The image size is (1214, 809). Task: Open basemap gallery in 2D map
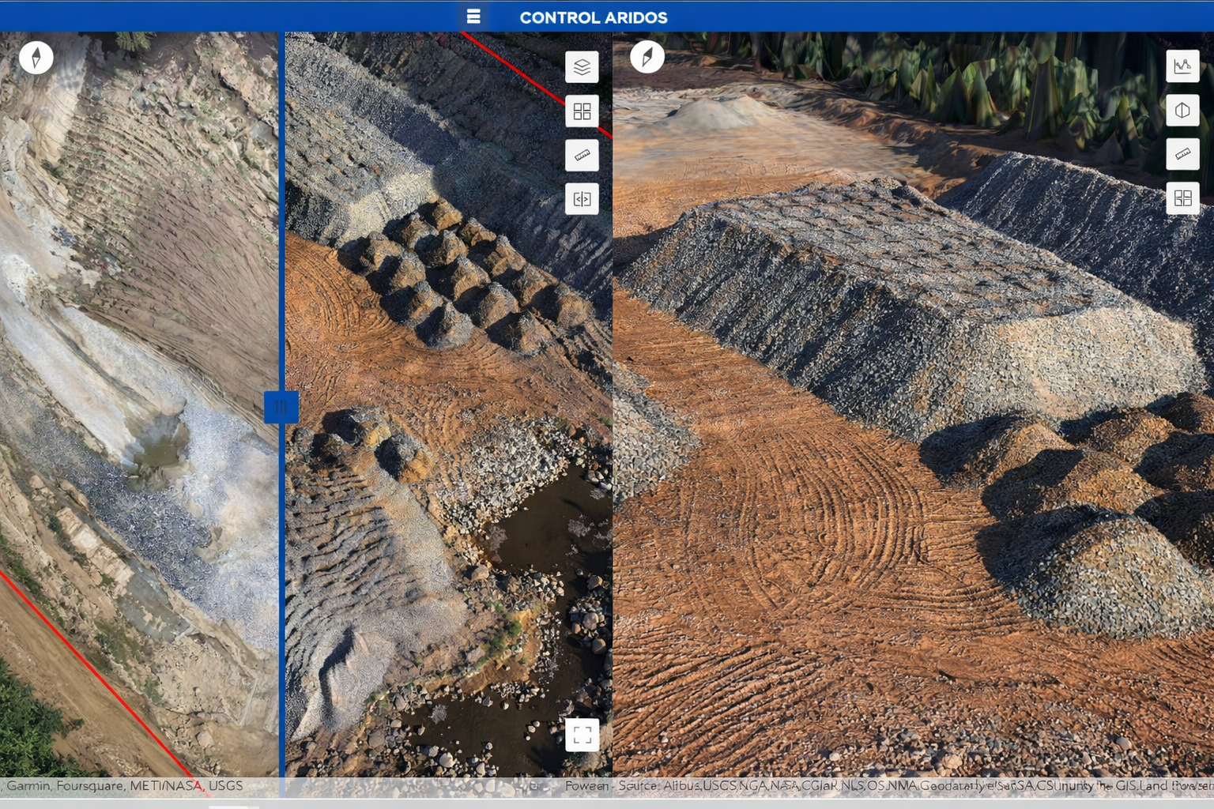coord(582,111)
